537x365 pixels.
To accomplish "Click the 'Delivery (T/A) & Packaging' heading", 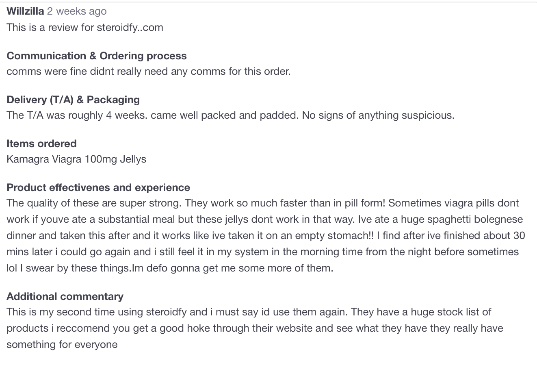I will (x=73, y=100).
